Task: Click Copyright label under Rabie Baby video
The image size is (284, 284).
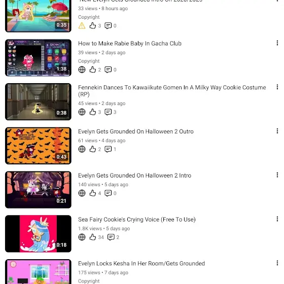Action: tap(89, 61)
